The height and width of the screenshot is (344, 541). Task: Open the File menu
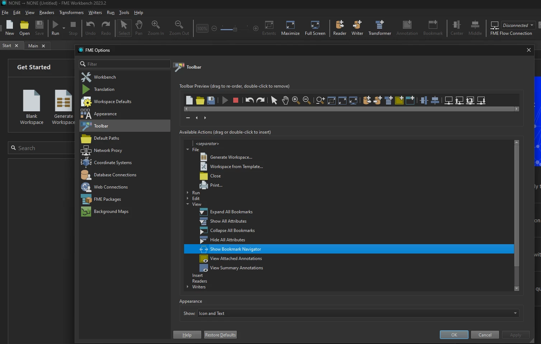(x=5, y=13)
